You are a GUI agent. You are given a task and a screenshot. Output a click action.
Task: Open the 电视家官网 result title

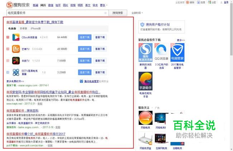(53, 92)
